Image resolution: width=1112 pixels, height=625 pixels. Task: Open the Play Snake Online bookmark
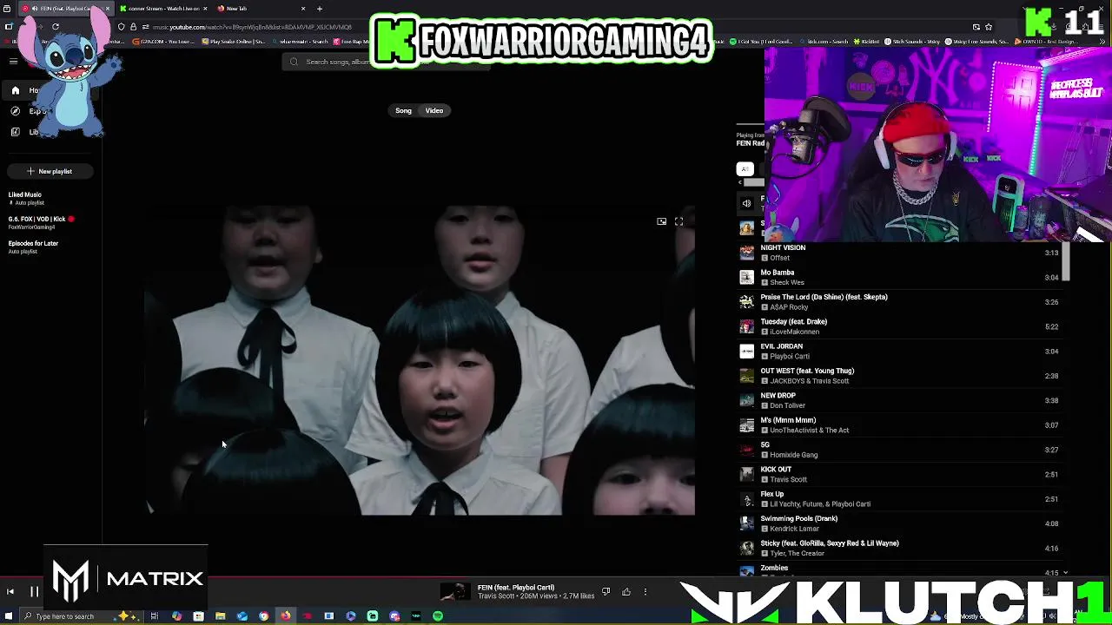pos(232,42)
